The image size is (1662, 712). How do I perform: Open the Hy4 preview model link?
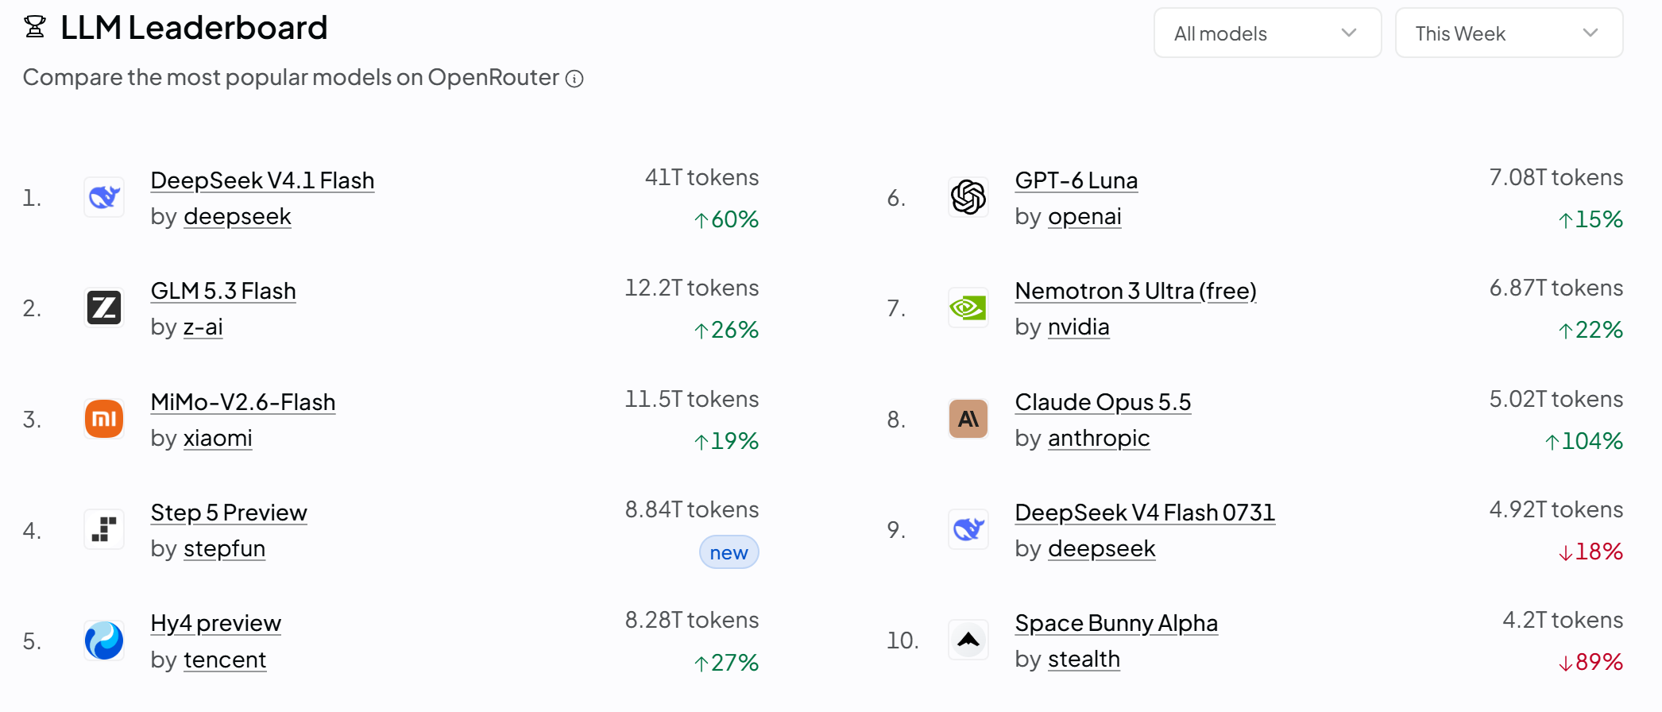pyautogui.click(x=216, y=623)
